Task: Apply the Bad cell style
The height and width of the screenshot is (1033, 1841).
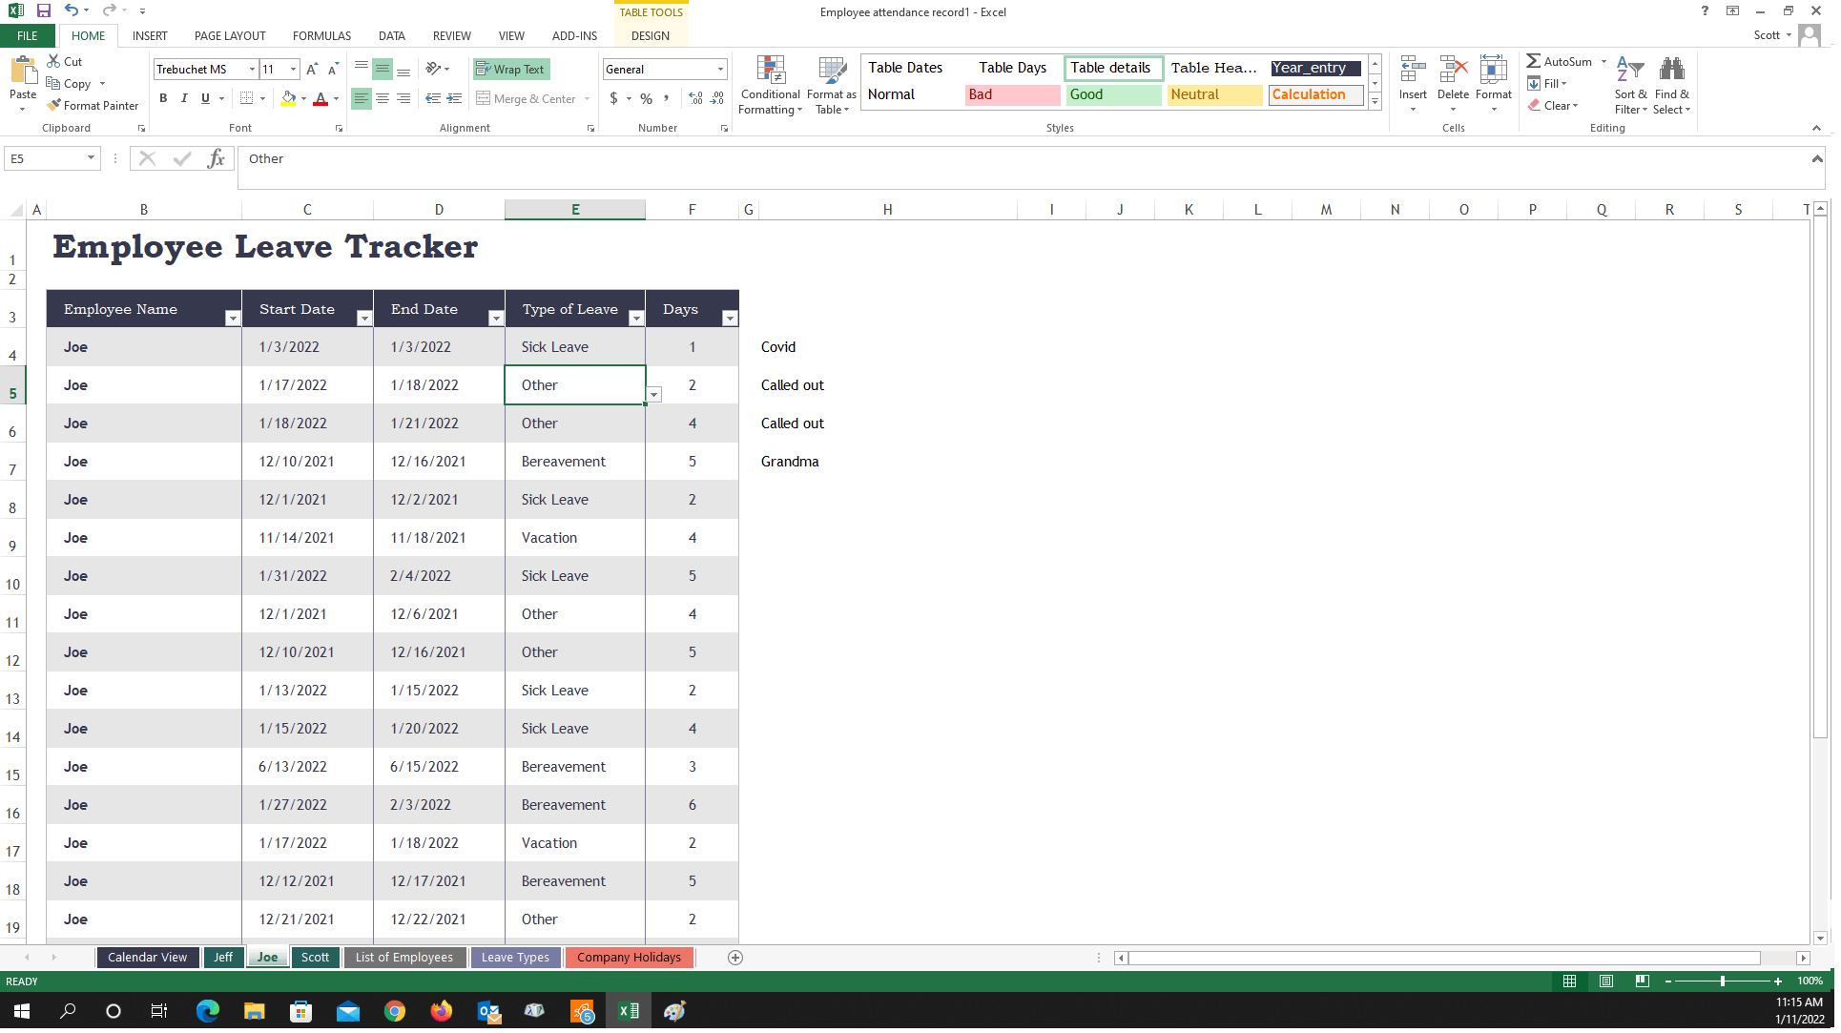Action: coord(1011,95)
